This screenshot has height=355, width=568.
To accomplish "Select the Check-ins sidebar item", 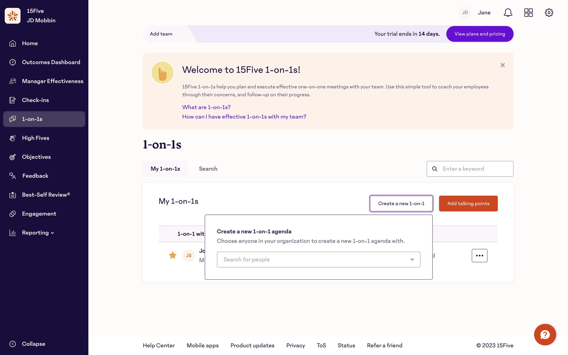I will [44, 100].
